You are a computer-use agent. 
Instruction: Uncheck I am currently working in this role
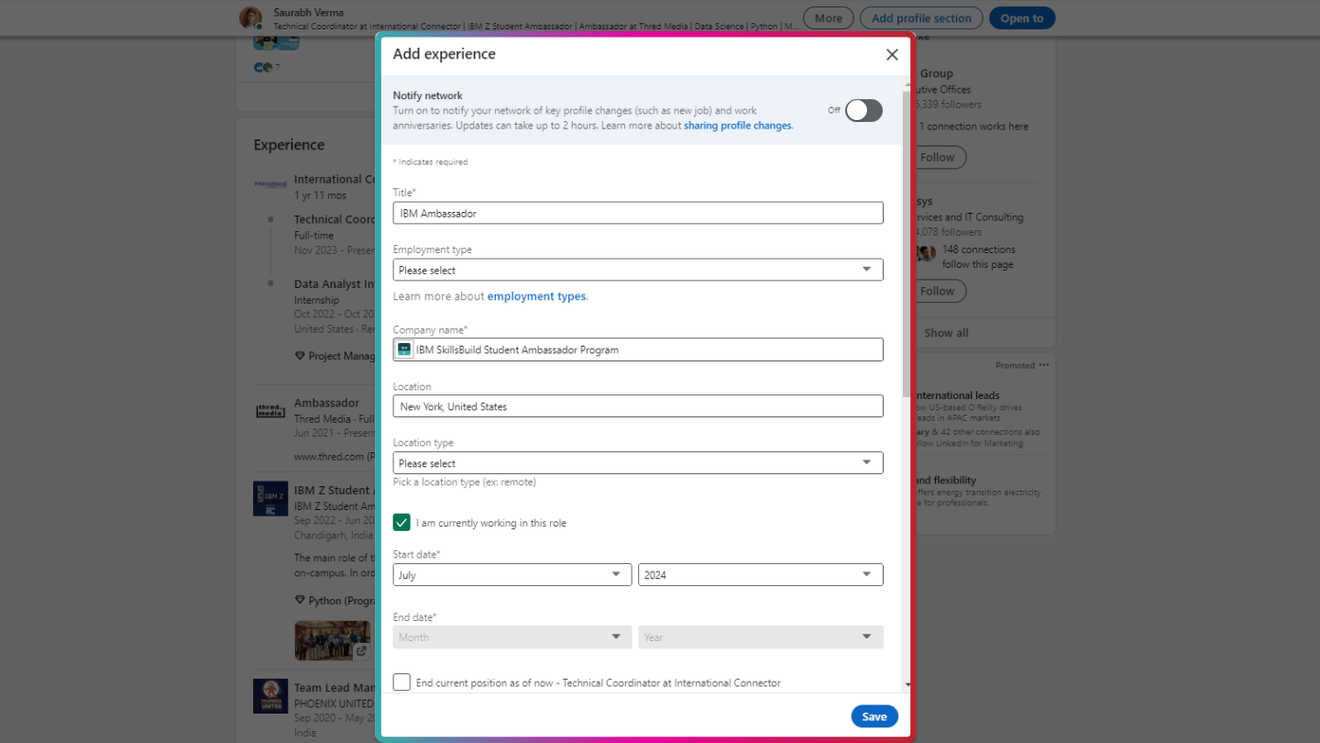(x=401, y=523)
